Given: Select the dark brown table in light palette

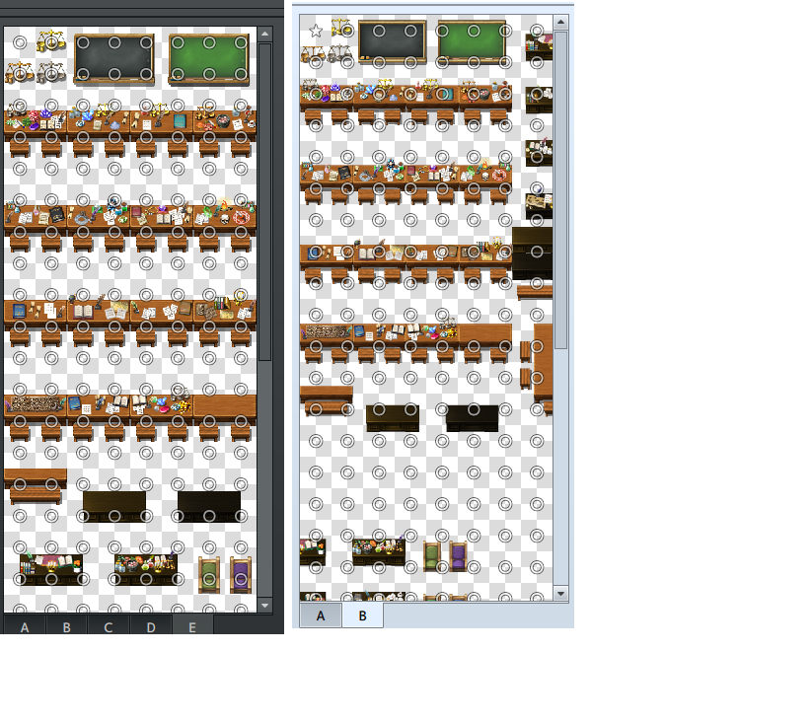Looking at the screenshot, I should [x=393, y=418].
